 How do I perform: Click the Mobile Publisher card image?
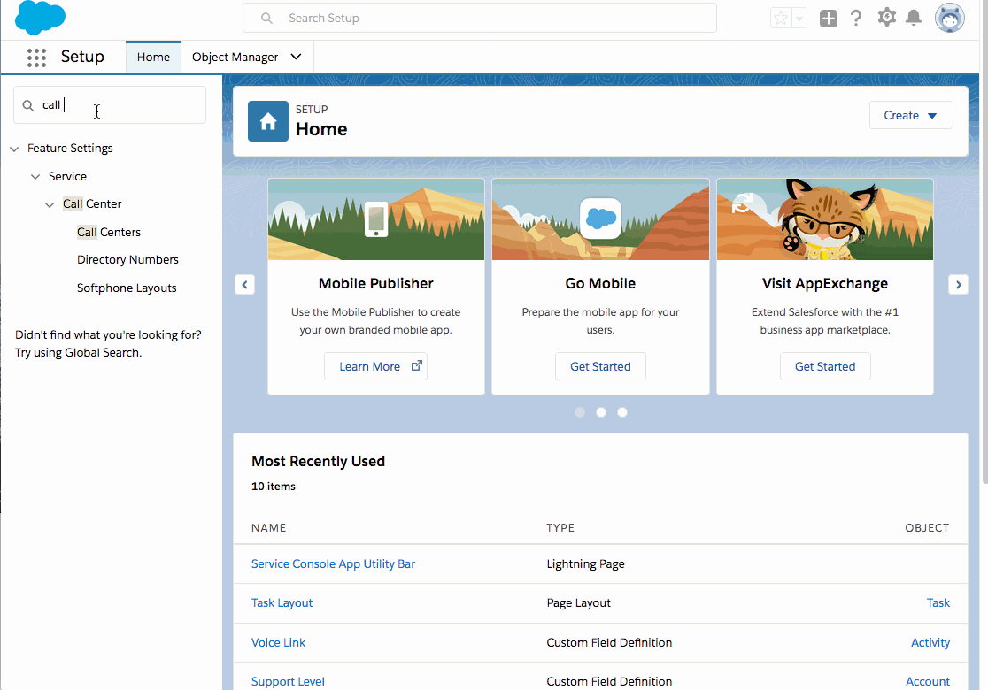(376, 219)
